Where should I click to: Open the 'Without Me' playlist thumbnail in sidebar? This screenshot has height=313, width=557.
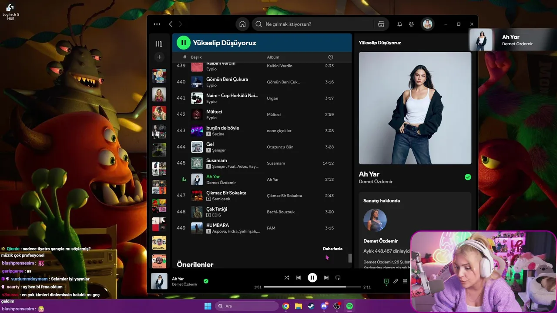click(x=159, y=243)
